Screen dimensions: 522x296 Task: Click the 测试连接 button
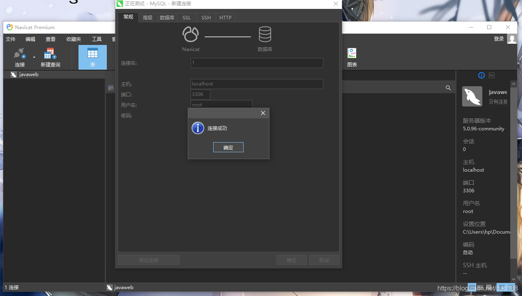pos(149,260)
